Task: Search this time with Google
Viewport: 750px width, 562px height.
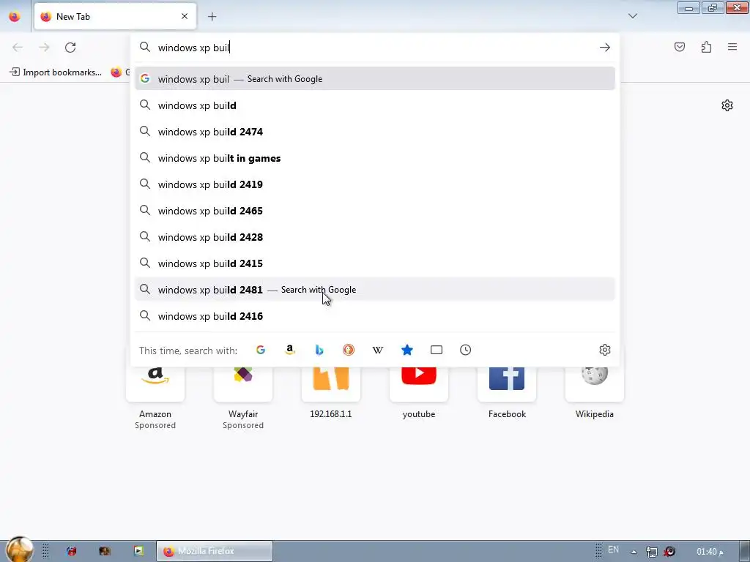Action: [261, 350]
